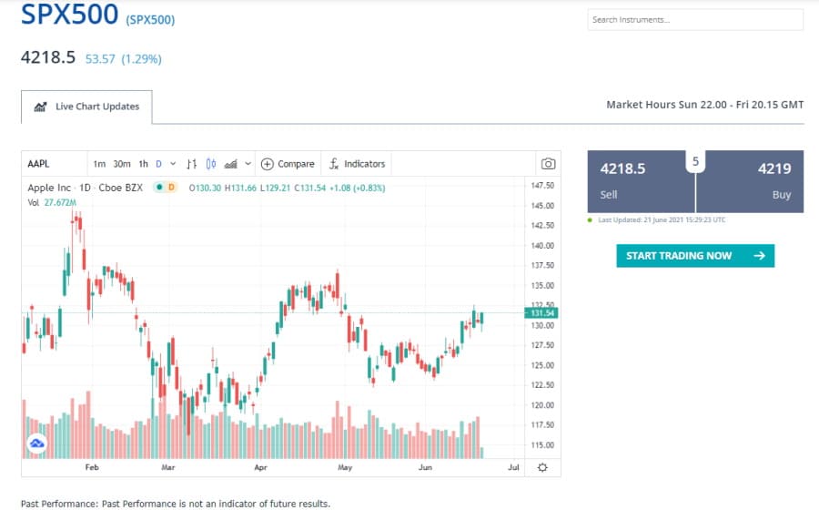Click the 4219 Buy panel
The height and width of the screenshot is (510, 819).
(x=750, y=181)
